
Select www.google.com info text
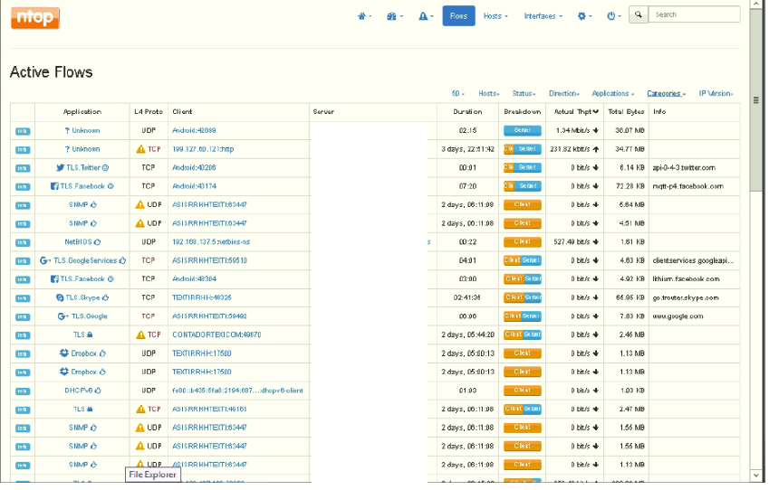tap(678, 316)
